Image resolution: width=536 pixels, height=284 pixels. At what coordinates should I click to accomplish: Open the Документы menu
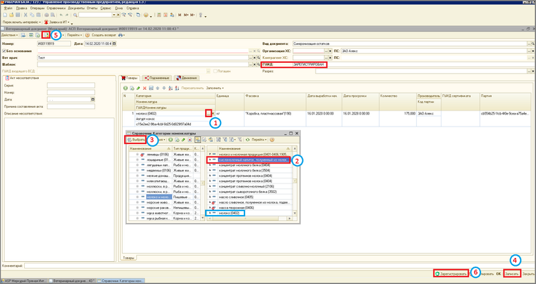[x=75, y=7]
